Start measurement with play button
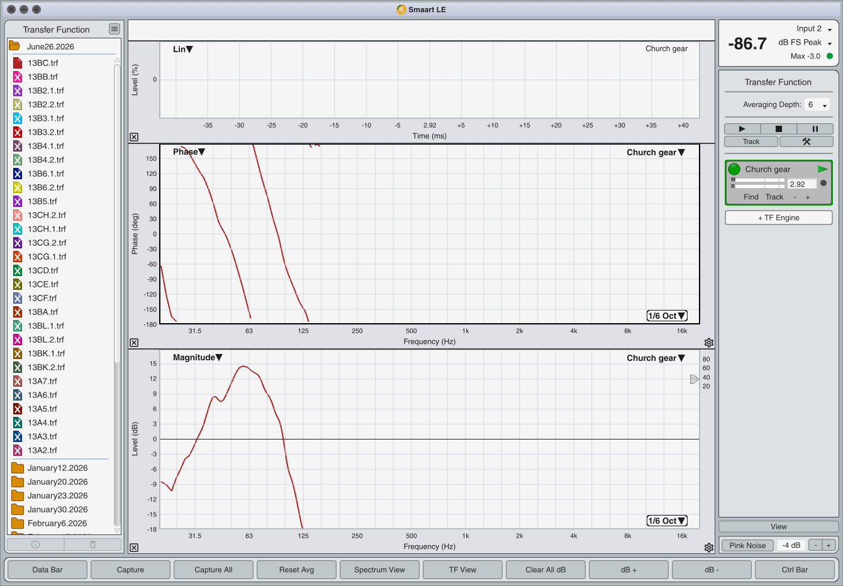The height and width of the screenshot is (586, 843). tap(742, 129)
